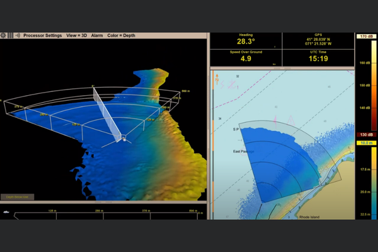Click the 130 dB lower threshold marker
Viewport: 378px width, 252px height.
(x=365, y=135)
